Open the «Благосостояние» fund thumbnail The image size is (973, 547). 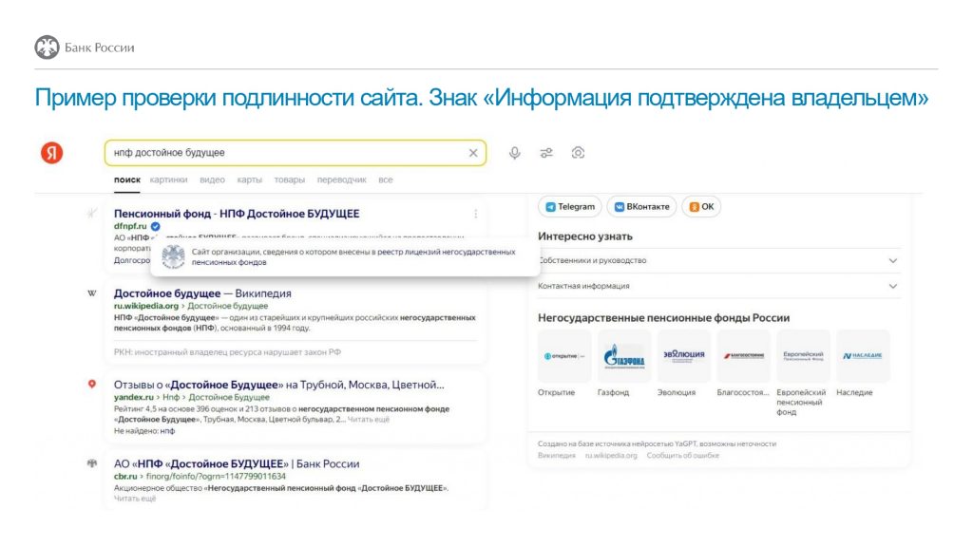click(743, 356)
